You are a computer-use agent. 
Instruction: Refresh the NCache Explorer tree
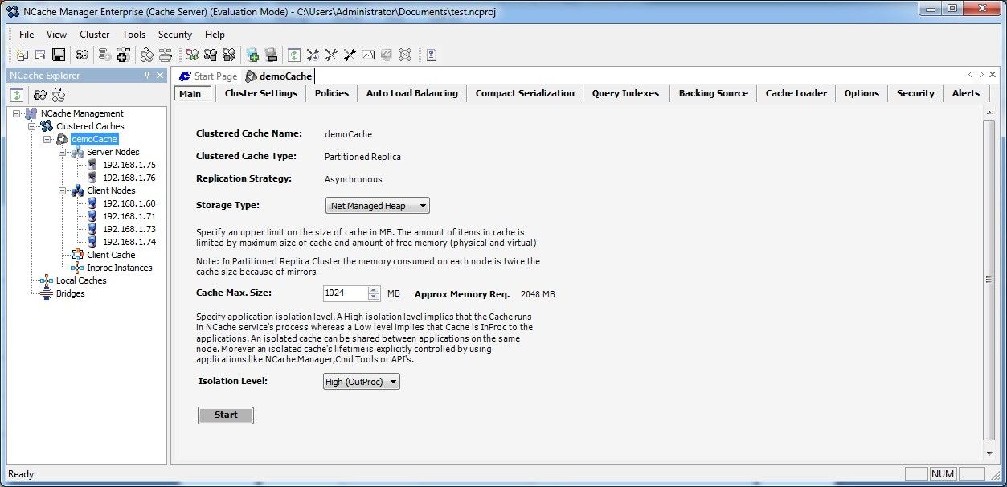click(17, 95)
